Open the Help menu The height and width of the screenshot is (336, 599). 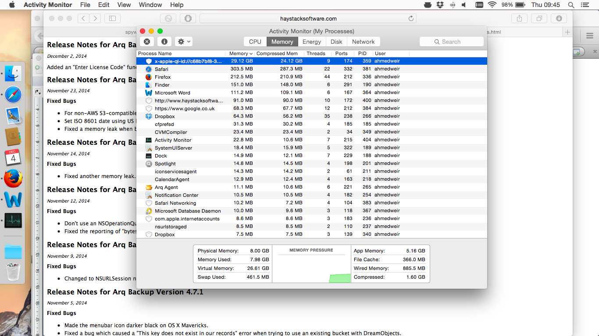pos(177,5)
